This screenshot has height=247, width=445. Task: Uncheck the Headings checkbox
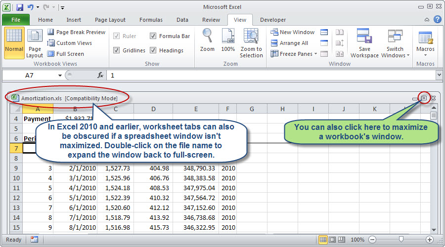[153, 50]
